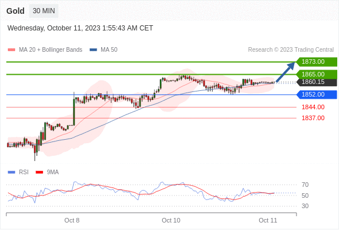Click the 1865.00 green resistance label
The image size is (339, 230).
(x=317, y=74)
